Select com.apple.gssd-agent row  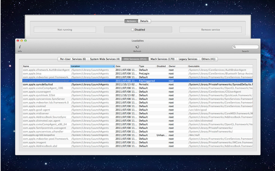(x=137, y=110)
